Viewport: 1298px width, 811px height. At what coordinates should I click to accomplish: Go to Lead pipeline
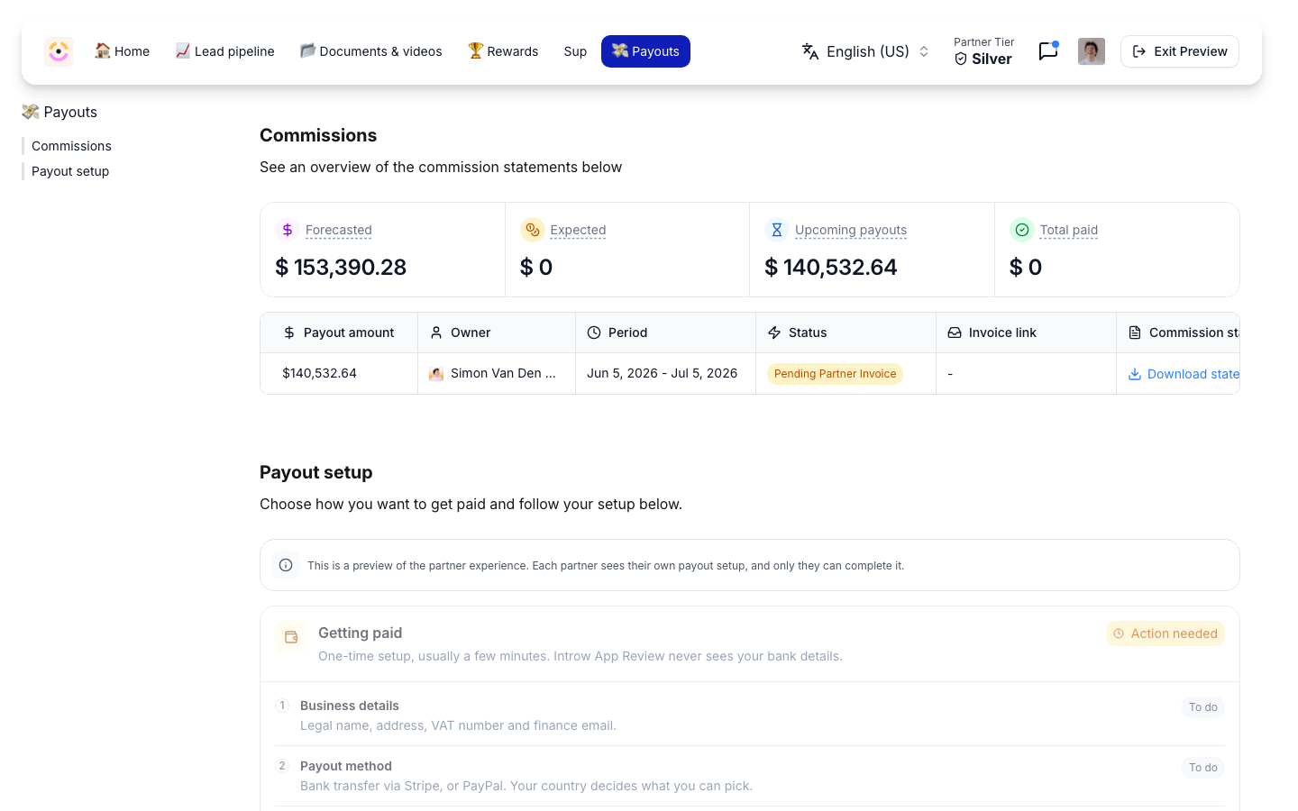coord(224,51)
